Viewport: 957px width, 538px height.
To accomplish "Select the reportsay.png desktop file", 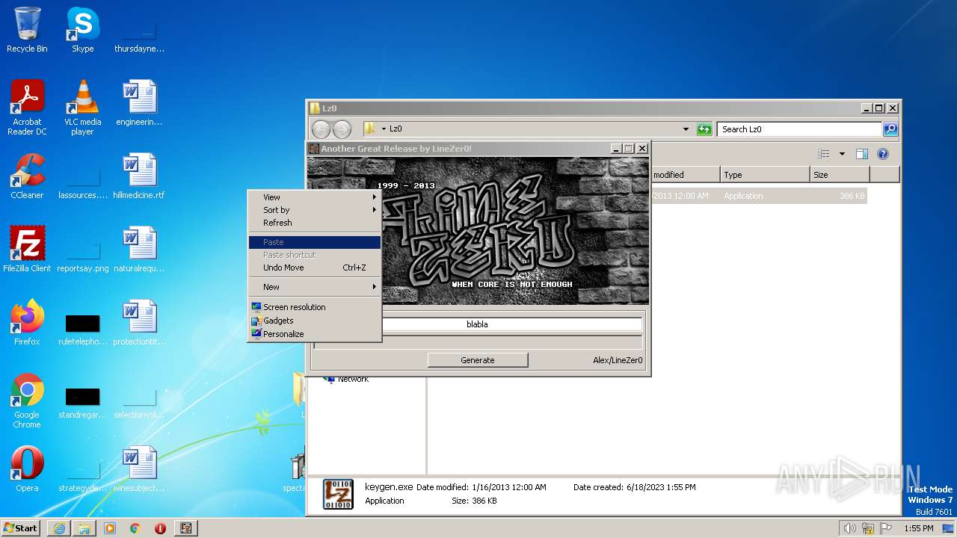I will [x=82, y=256].
